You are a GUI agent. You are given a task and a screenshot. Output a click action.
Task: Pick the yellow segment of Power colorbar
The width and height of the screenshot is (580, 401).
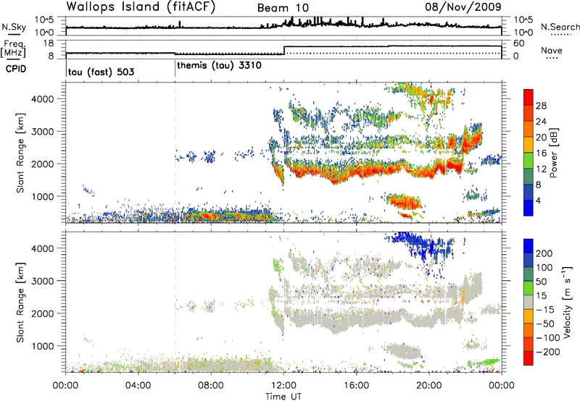point(529,145)
